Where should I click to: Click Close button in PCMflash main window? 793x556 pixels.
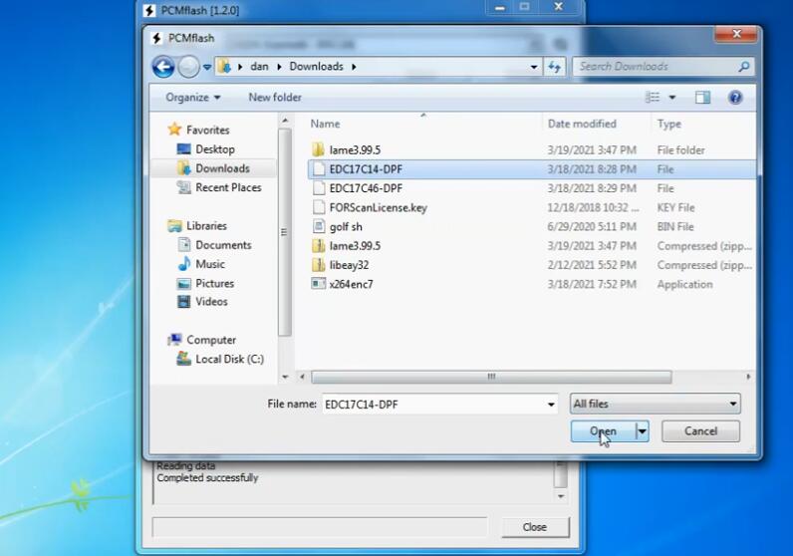click(535, 527)
